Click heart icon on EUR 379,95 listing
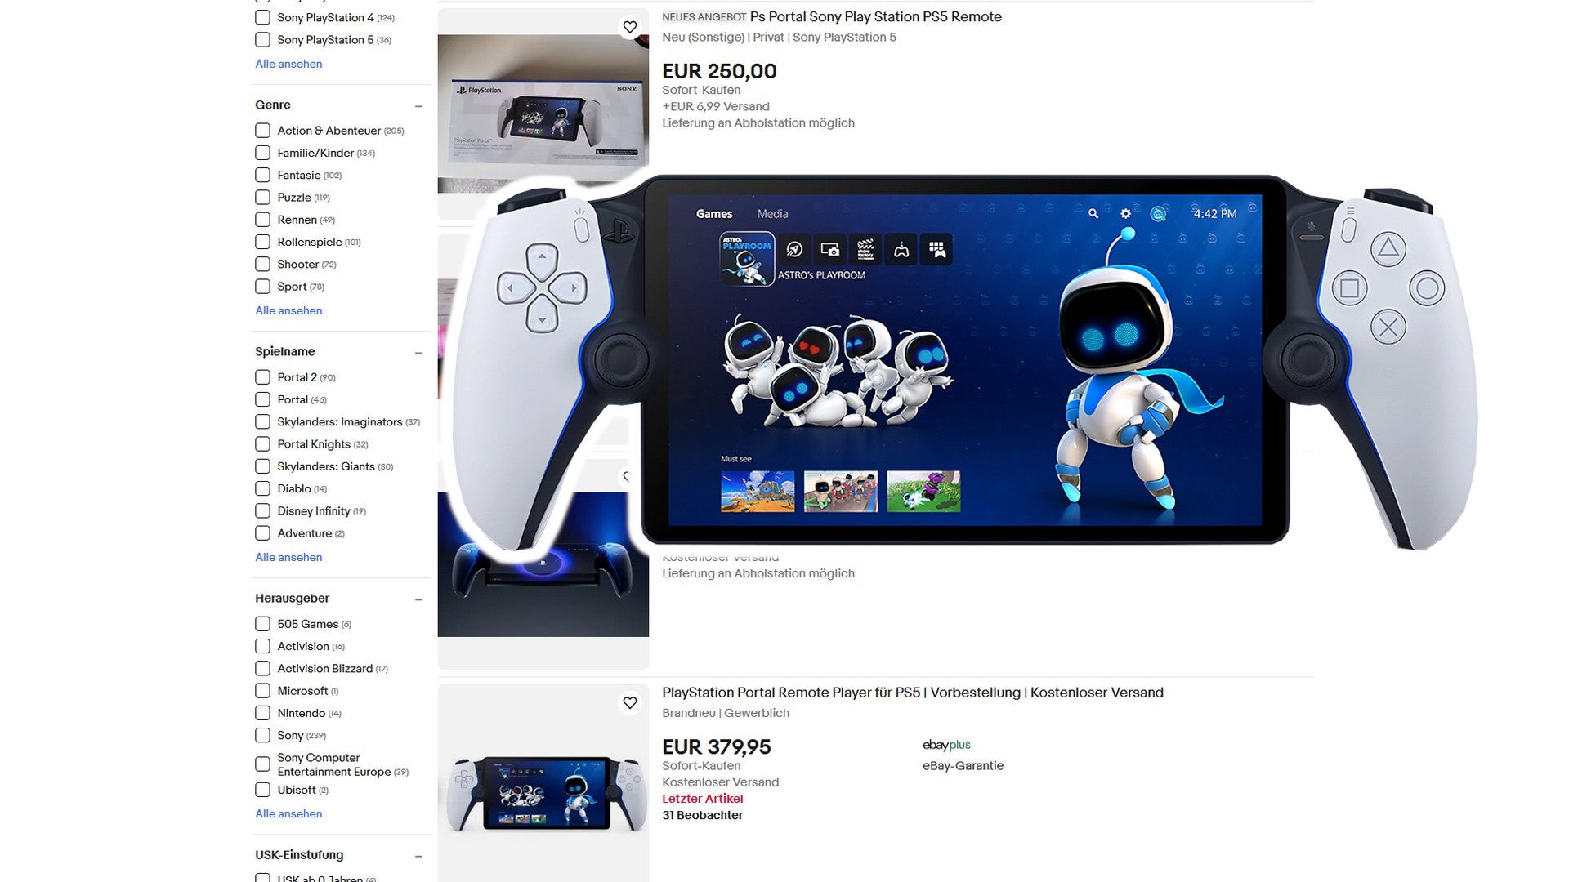The height and width of the screenshot is (882, 1569). click(629, 702)
